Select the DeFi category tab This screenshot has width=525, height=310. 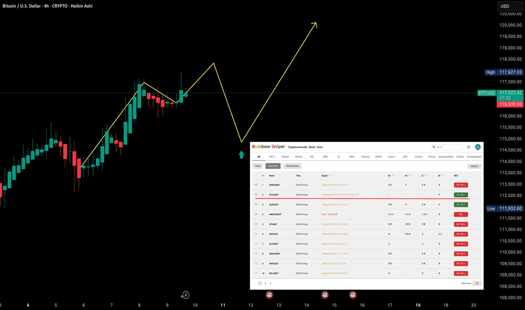405,157
